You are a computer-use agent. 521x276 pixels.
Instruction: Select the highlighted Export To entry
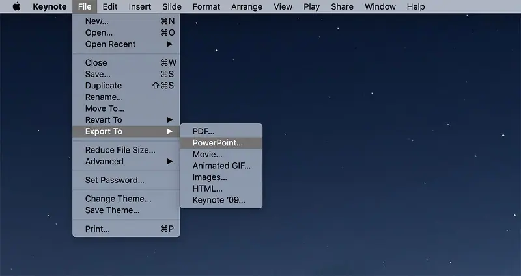tap(126, 131)
